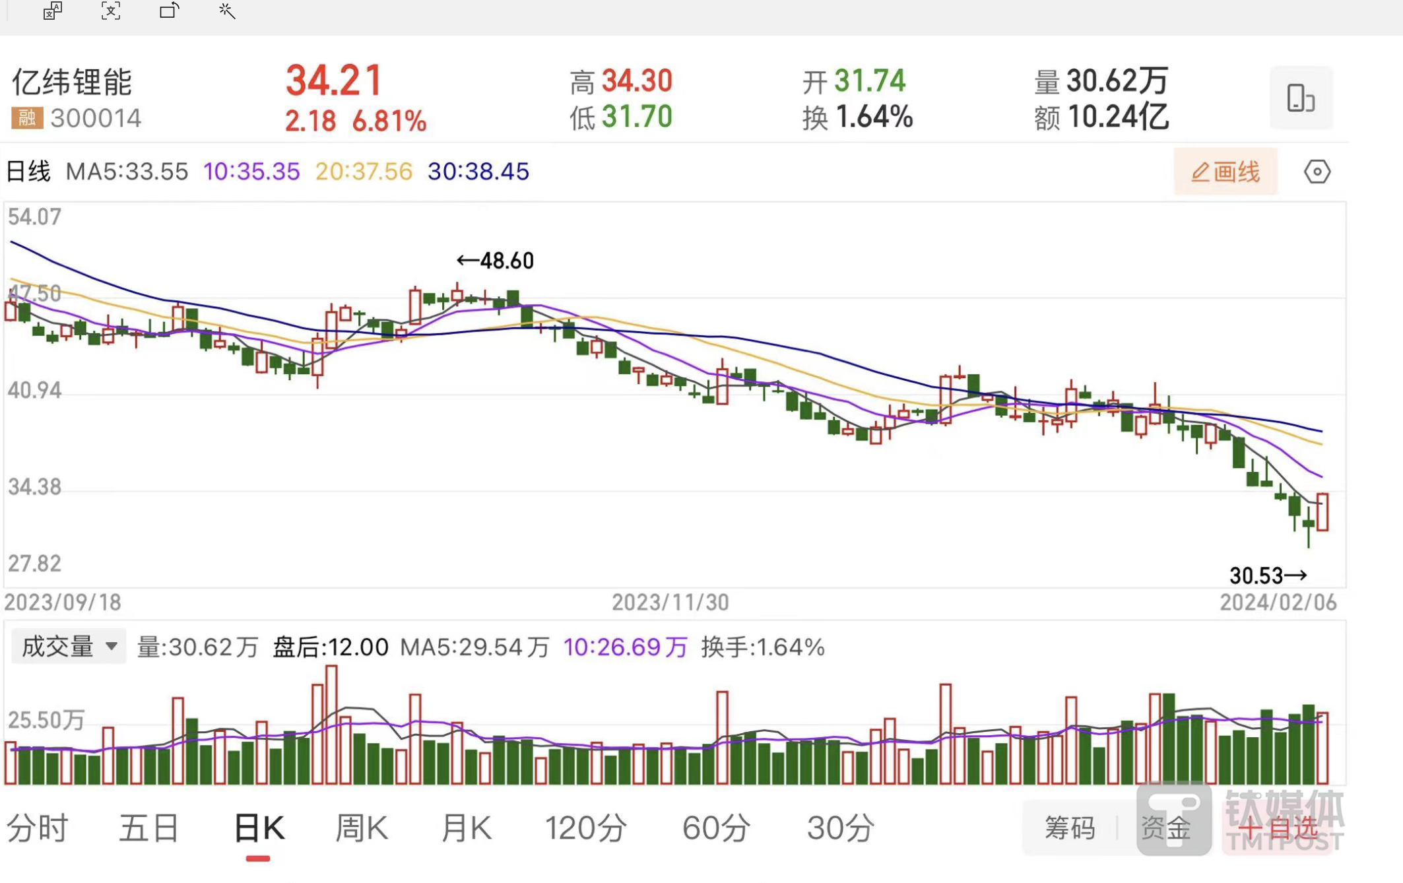Switch to the 五日 tab
The height and width of the screenshot is (883, 1403).
149,828
